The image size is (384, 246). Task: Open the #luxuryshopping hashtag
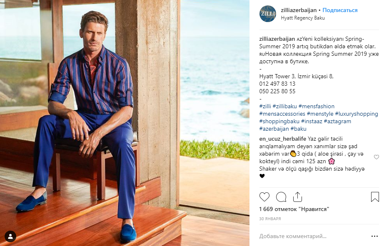[357, 114]
